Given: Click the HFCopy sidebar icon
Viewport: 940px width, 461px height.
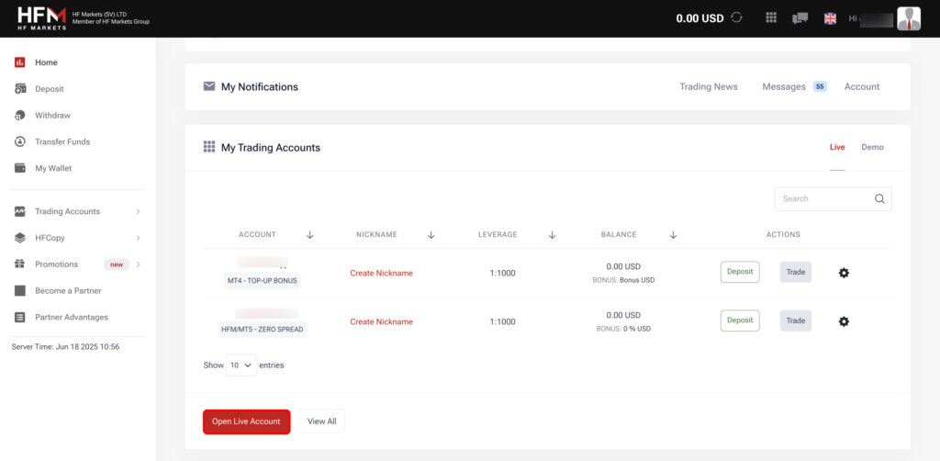Looking at the screenshot, I should click(20, 238).
